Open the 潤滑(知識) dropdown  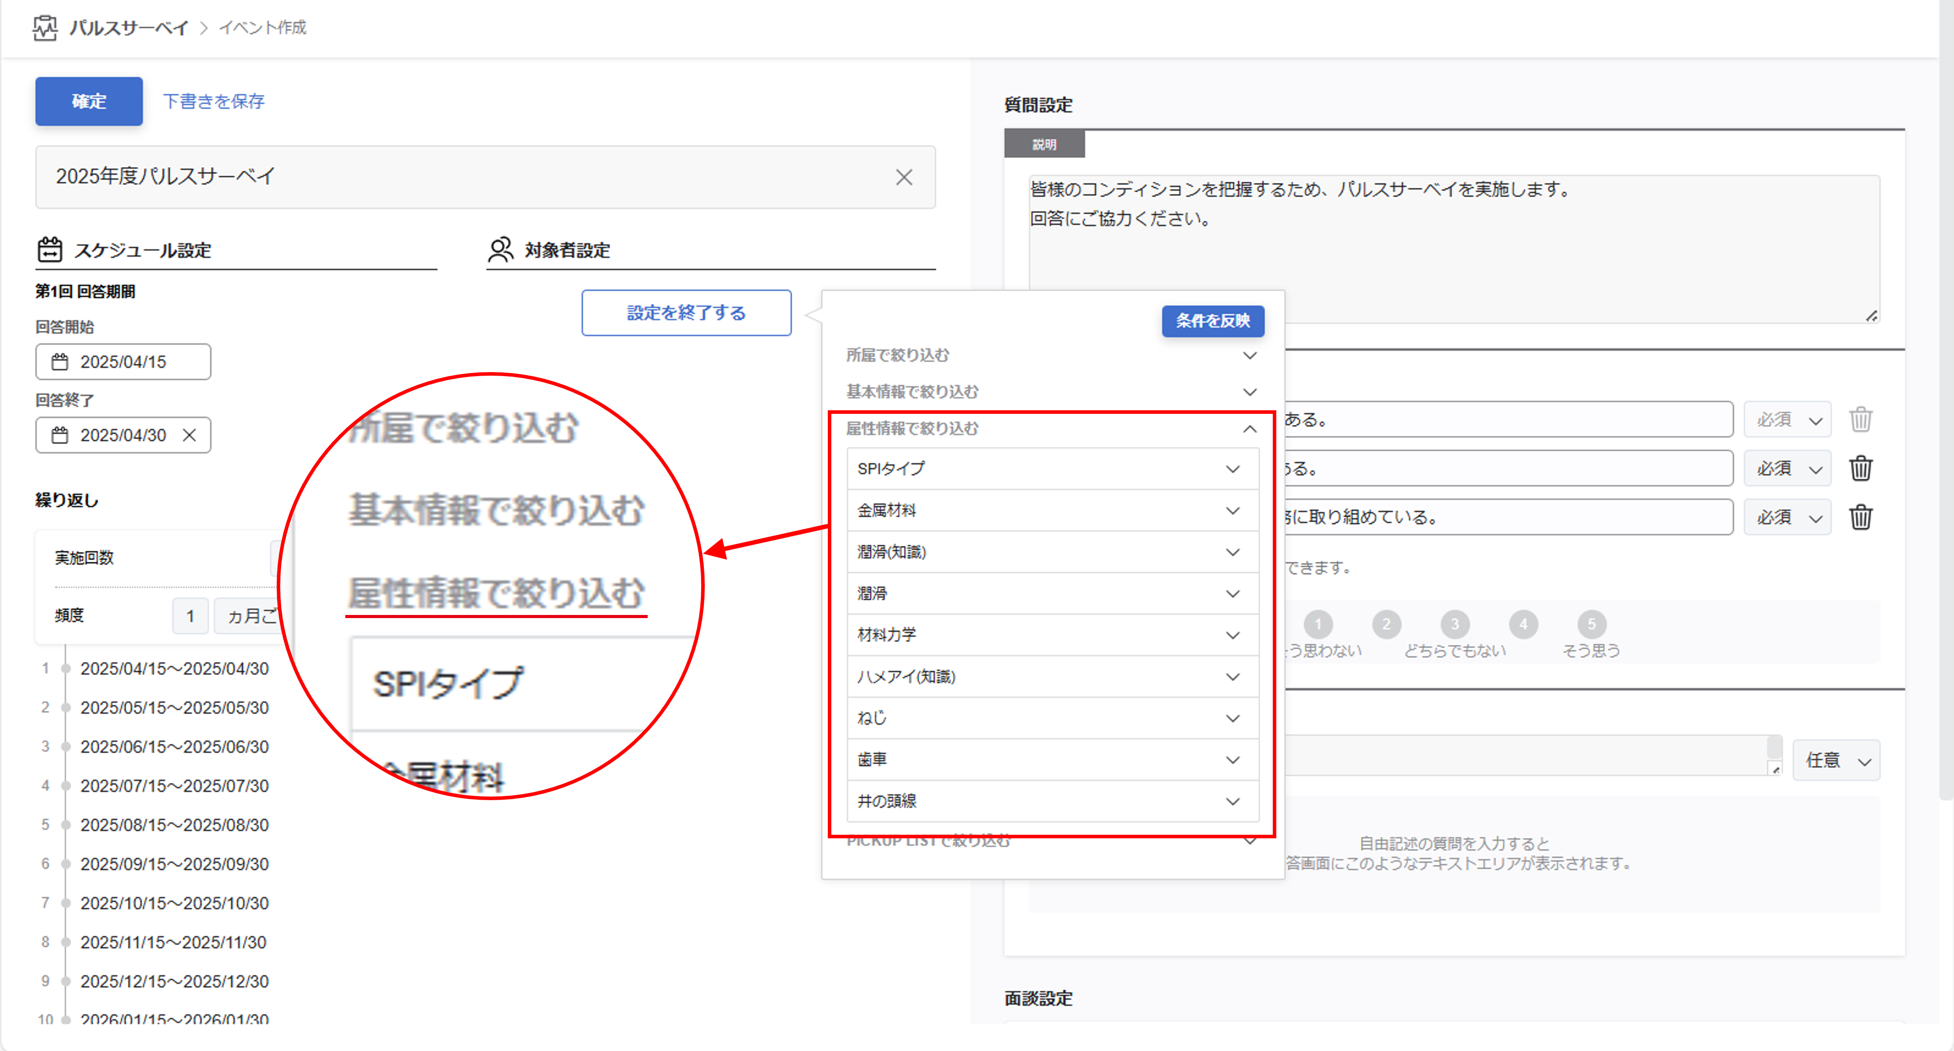pos(1052,552)
